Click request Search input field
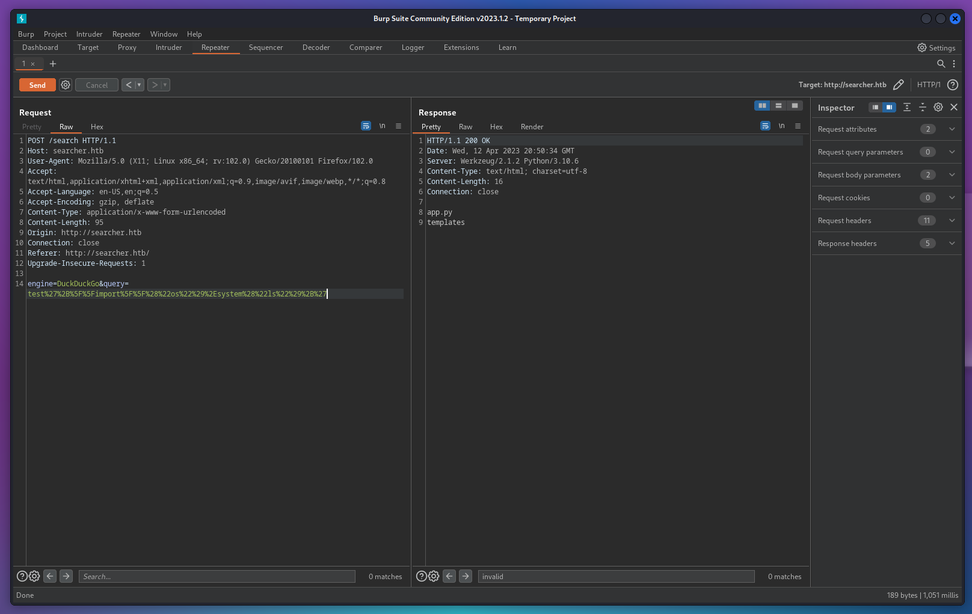Image resolution: width=972 pixels, height=614 pixels. point(217,576)
